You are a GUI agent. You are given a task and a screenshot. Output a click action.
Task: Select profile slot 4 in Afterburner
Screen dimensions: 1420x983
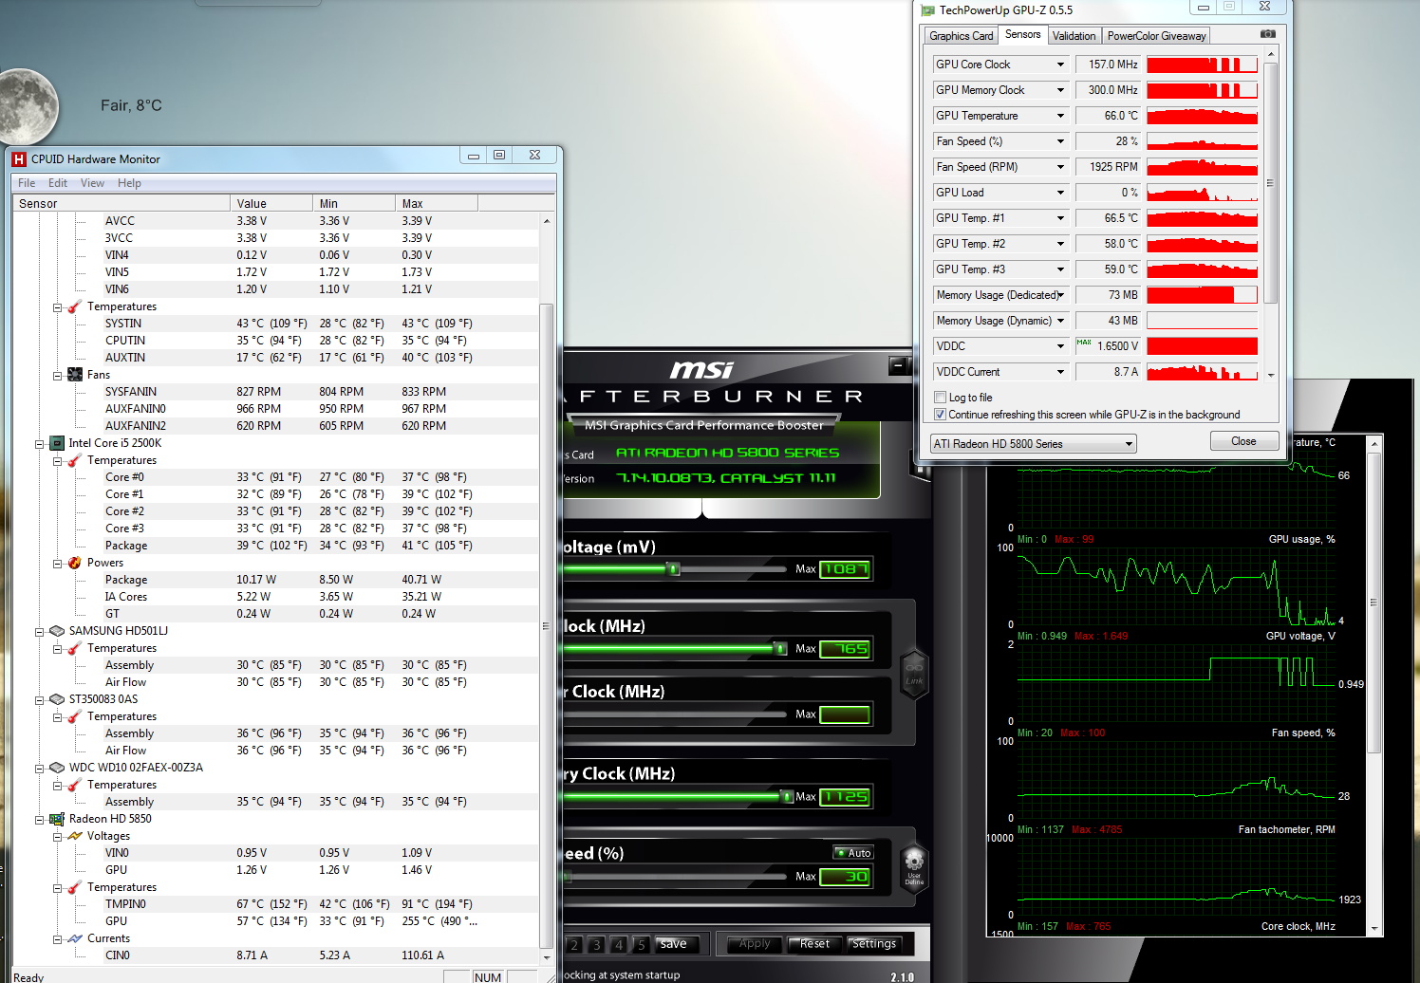(619, 945)
